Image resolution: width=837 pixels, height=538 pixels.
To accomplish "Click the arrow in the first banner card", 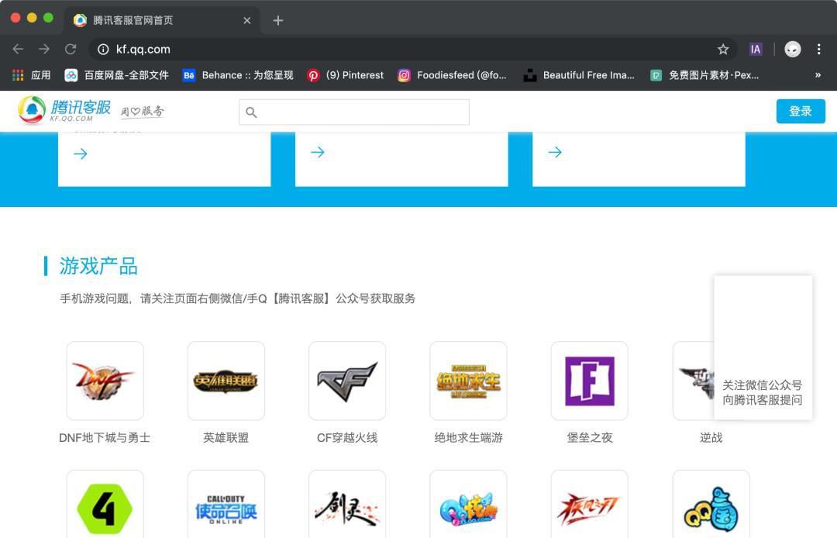I will point(81,153).
